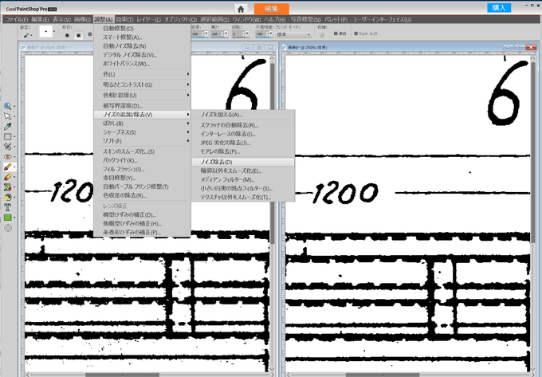Choose スクラッチの自動除去(R) from submenu
The height and width of the screenshot is (377, 542).
pos(243,125)
